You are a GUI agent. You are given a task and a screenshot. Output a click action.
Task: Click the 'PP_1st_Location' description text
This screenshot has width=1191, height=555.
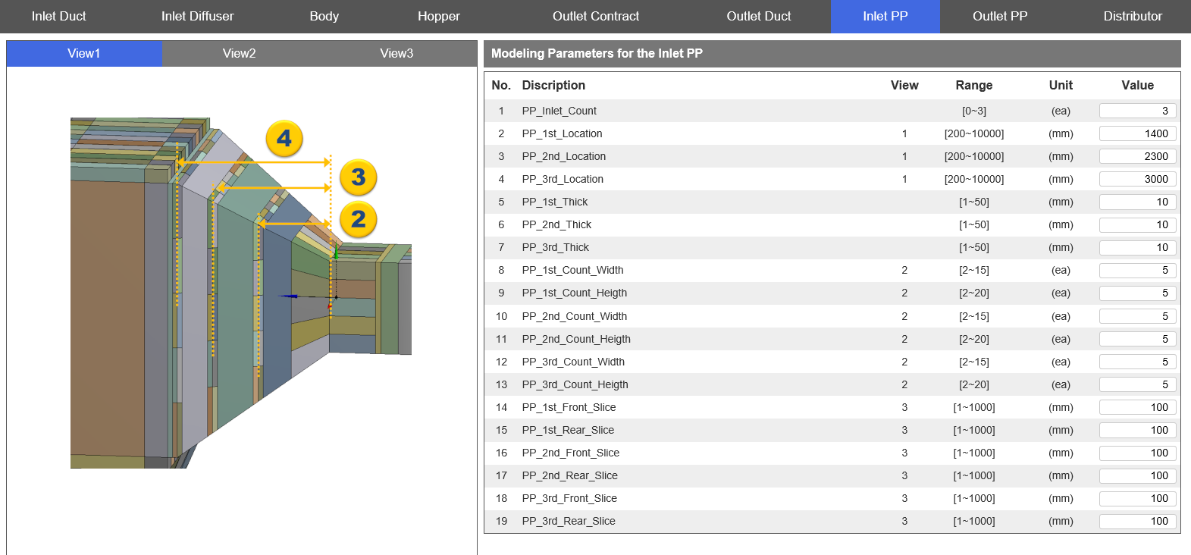coord(562,133)
